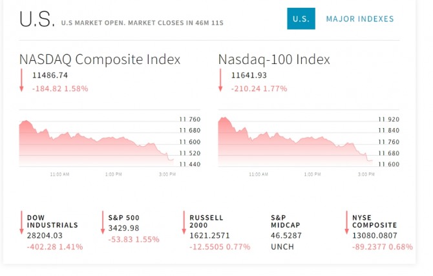This screenshot has width=433, height=276.
Task: Click the S&P 500 down arrow icon
Action: click(103, 222)
